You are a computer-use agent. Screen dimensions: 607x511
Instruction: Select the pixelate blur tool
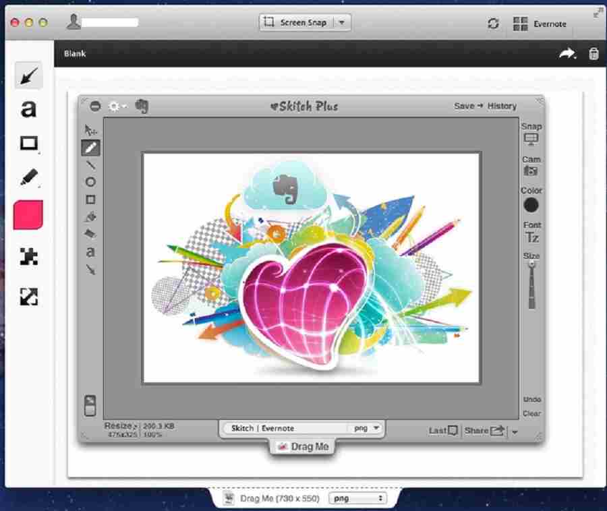point(28,256)
